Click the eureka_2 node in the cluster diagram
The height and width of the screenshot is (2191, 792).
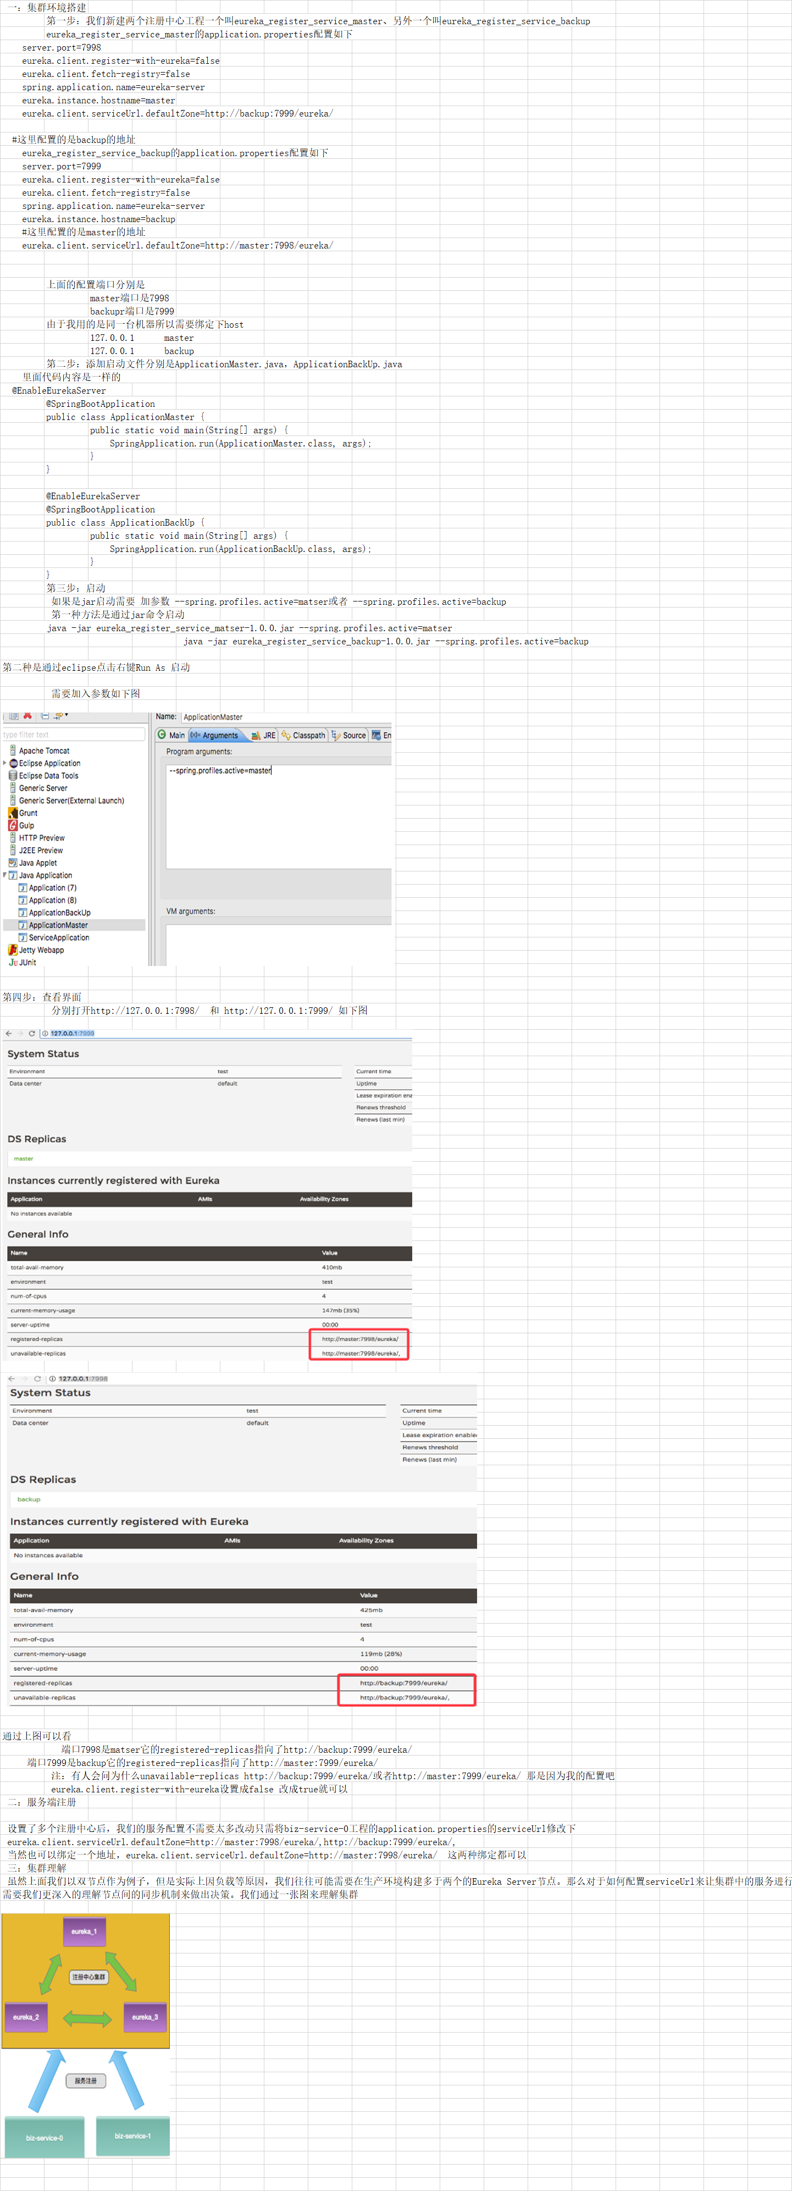pyautogui.click(x=25, y=2017)
